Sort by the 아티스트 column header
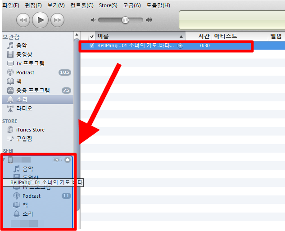The width and height of the screenshot is (285, 231). click(240, 36)
